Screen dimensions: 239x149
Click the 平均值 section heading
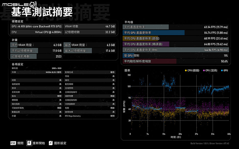[129, 22]
